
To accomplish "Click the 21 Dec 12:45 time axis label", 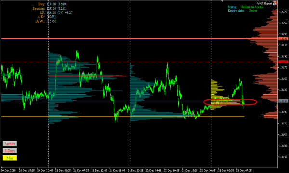I will coord(99,171).
